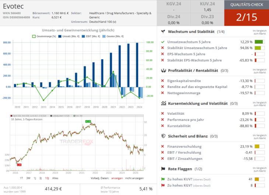Click the red X beside Rendite auf das eingesetzte Kapital
Screen dimensions: 269x195
(x=163, y=87)
